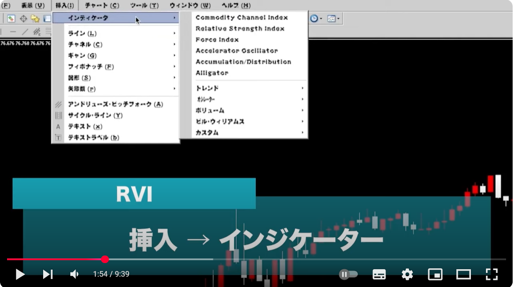515x287 pixels.
Task: Expand the ライン (L) submenu
Action: (116, 33)
